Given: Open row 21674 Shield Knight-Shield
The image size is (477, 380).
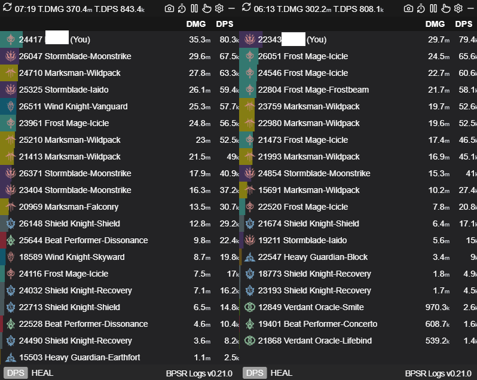Looking at the screenshot, I should click(358, 223).
